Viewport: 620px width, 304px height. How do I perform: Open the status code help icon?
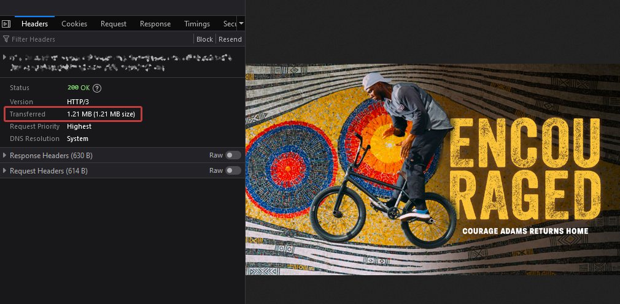click(x=97, y=88)
